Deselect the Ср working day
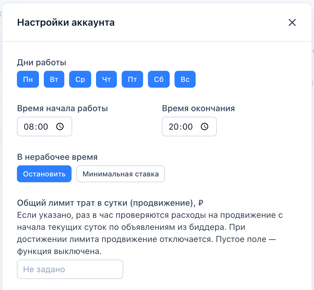This screenshot has width=314, height=290. point(80,79)
